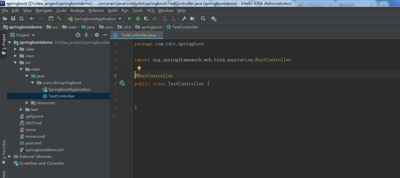
Task: Click the locate target icon in Project panel
Action: 78,35
